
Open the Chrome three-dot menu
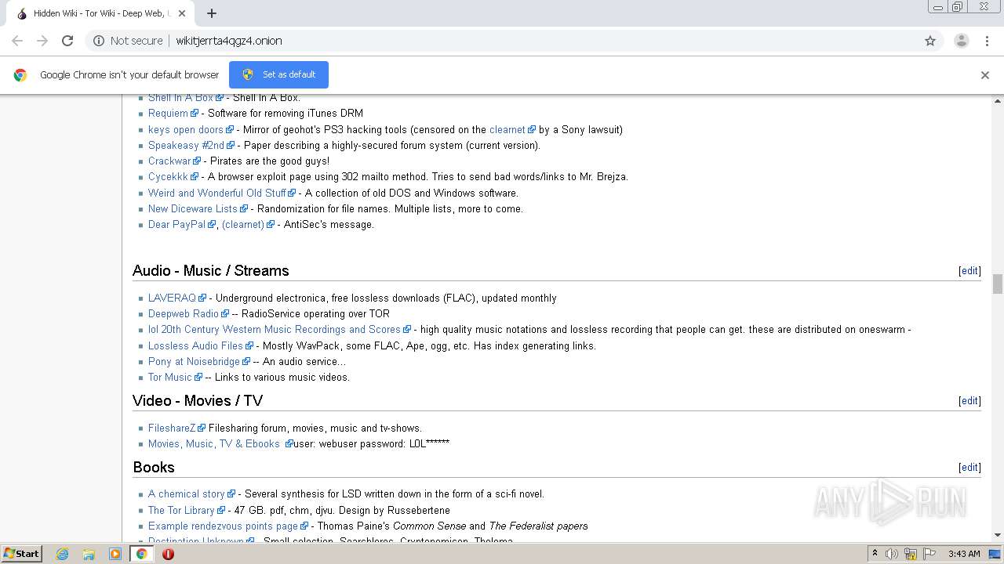[987, 41]
